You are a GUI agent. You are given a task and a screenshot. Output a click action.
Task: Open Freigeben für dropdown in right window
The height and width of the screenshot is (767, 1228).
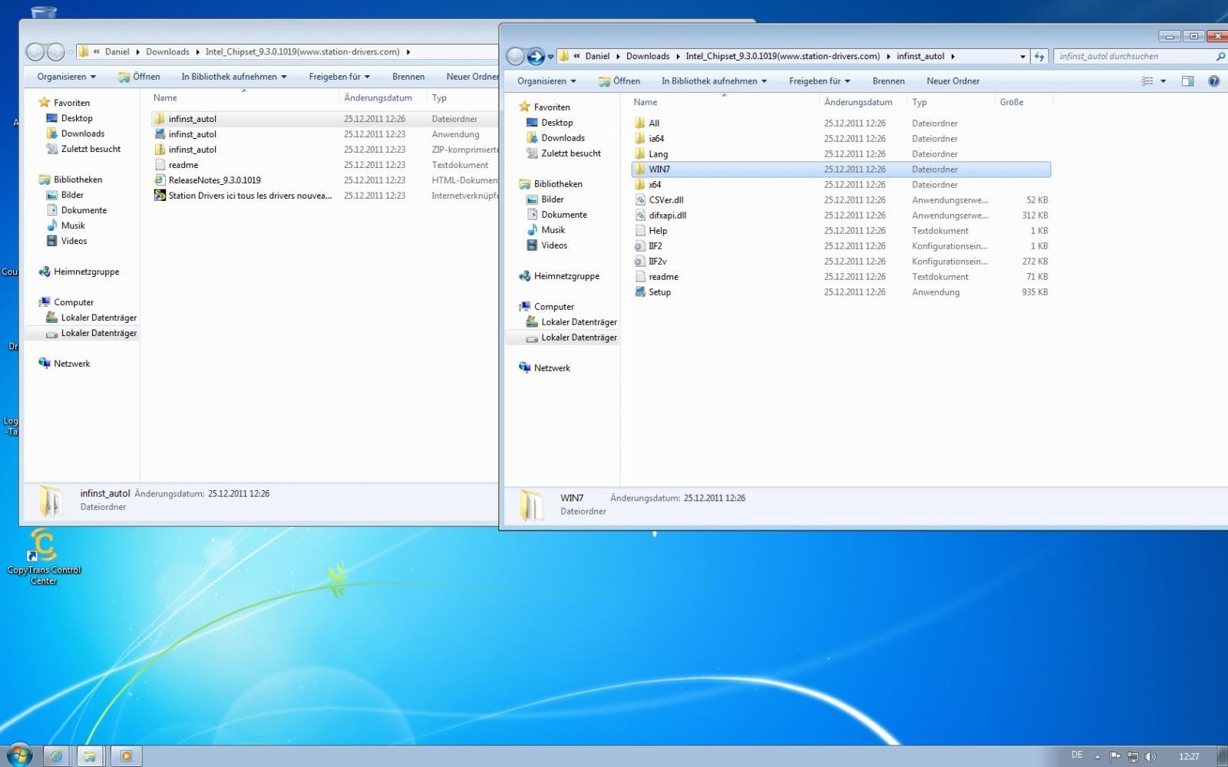[819, 81]
